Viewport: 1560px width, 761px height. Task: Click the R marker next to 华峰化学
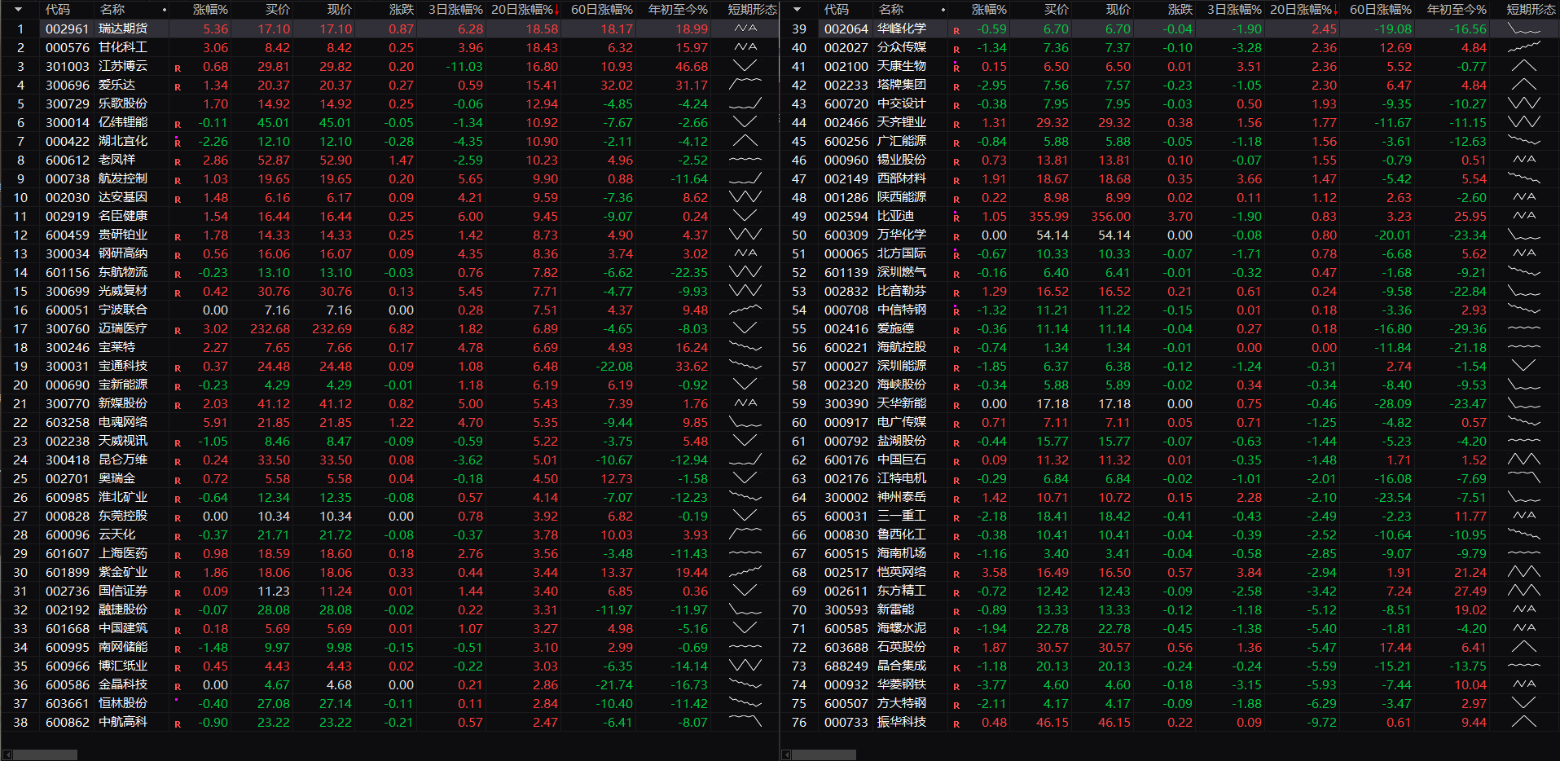point(956,30)
